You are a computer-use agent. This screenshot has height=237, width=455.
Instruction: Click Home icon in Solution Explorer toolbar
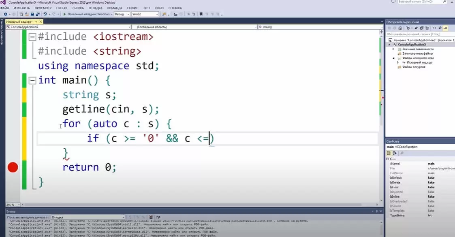tap(400, 28)
